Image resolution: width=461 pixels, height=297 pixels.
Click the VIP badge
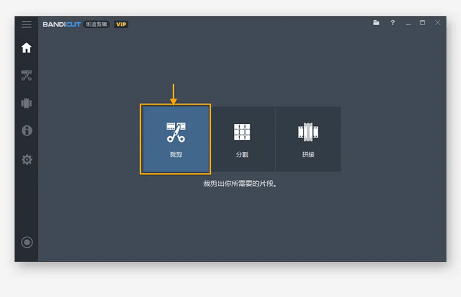(121, 24)
